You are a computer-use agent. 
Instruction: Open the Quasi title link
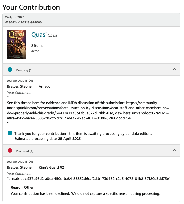pos(39,35)
